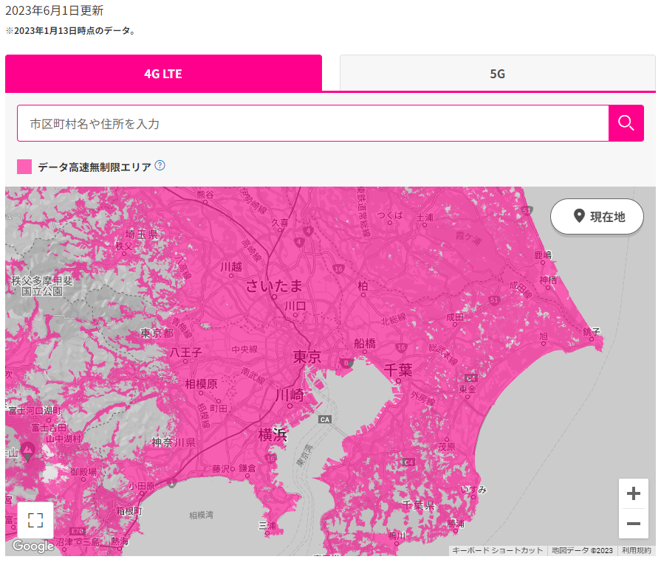Click the 船橋 label on the map
This screenshot has height=562, width=661.
click(365, 344)
